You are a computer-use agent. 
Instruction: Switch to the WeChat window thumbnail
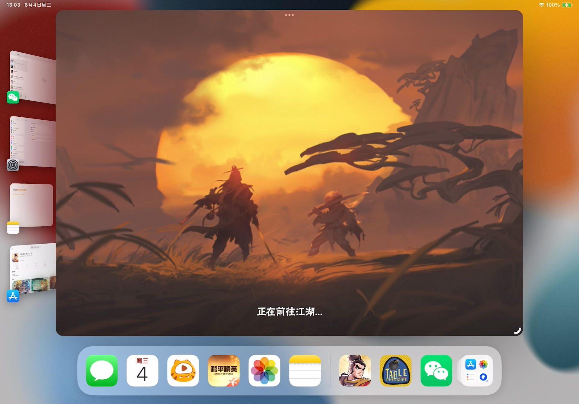click(33, 77)
